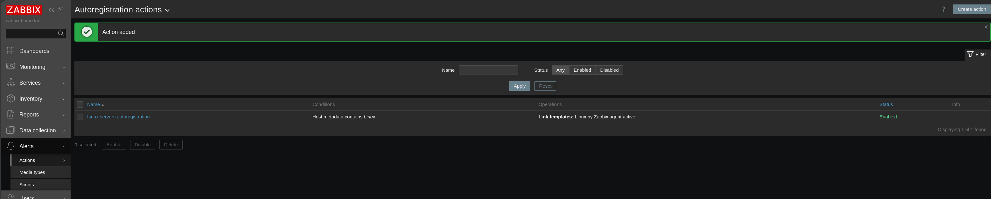Open the Dashboards menu item
Image resolution: width=991 pixels, height=199 pixels.
coord(36,51)
